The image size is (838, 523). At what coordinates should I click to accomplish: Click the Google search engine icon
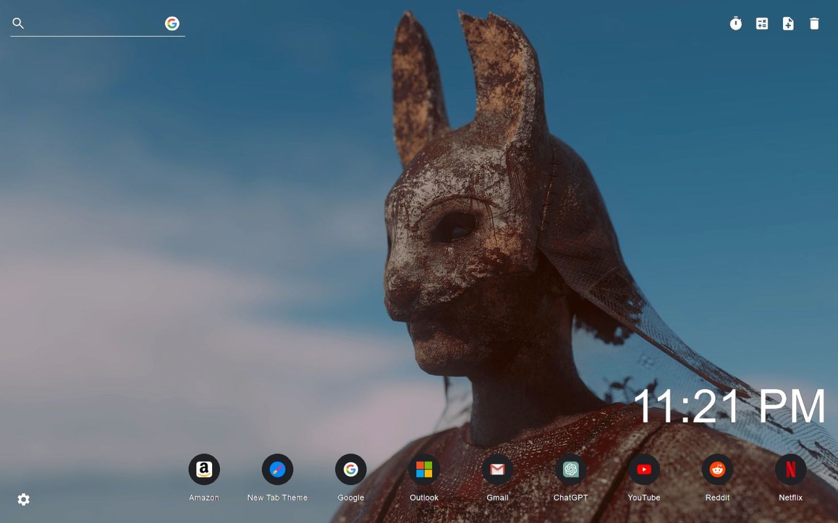pyautogui.click(x=172, y=24)
